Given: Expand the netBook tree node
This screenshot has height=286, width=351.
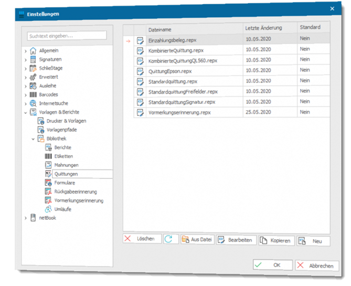Looking at the screenshot, I should click(x=25, y=218).
